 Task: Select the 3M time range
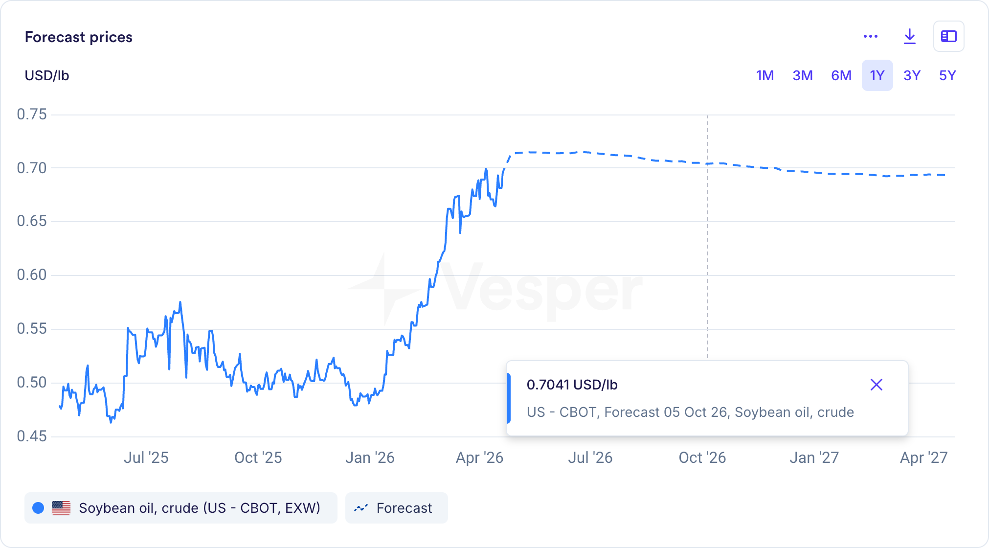(803, 75)
